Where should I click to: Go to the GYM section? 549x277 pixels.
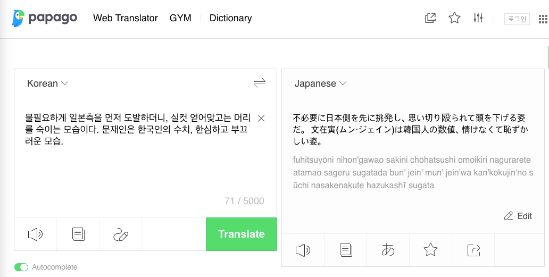(x=180, y=18)
